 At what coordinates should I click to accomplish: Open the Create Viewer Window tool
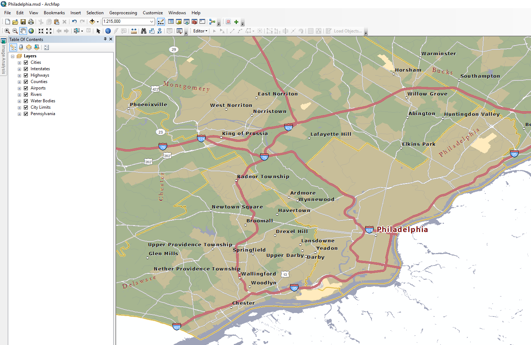point(179,31)
